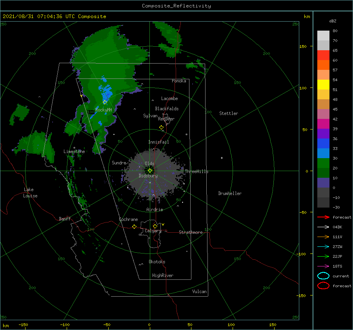The width and height of the screenshot is (353, 330).
Task: Click the yellow diamond marker below Cochrane
Action: [x=134, y=226]
